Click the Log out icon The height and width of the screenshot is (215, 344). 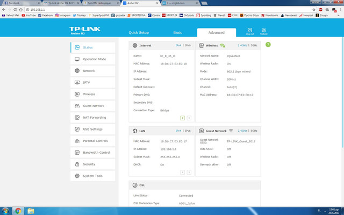[x=249, y=31]
